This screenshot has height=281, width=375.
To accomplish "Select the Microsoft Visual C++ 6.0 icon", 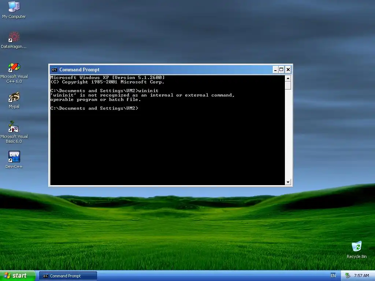I will [14, 73].
